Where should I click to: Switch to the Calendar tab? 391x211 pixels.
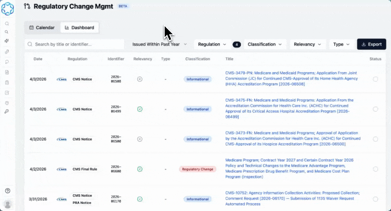(x=42, y=28)
